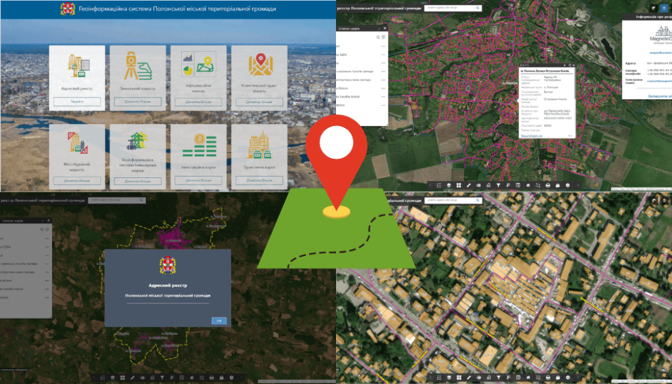Close the Острозьких Князів address popup

coord(574,65)
